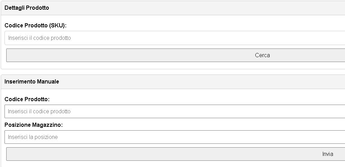Select the 'Inserisci la posizione' placeholder text
This screenshot has height=167, width=345.
pos(33,137)
